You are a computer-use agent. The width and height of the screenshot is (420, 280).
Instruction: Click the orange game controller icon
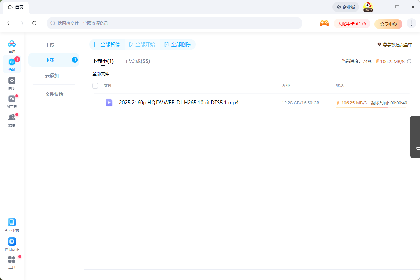coord(324,23)
